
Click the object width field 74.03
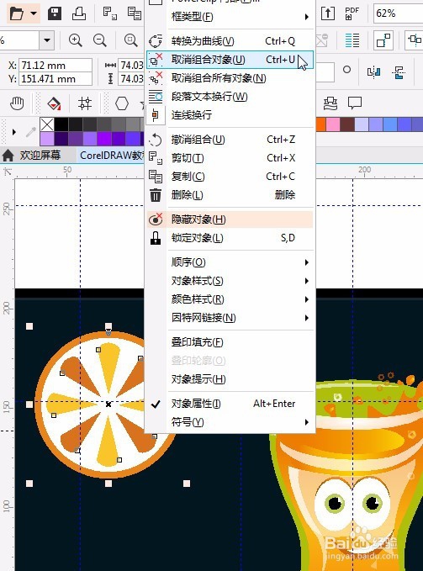pos(131,66)
